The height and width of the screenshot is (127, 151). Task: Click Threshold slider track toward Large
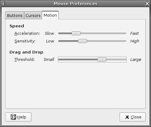(116, 59)
